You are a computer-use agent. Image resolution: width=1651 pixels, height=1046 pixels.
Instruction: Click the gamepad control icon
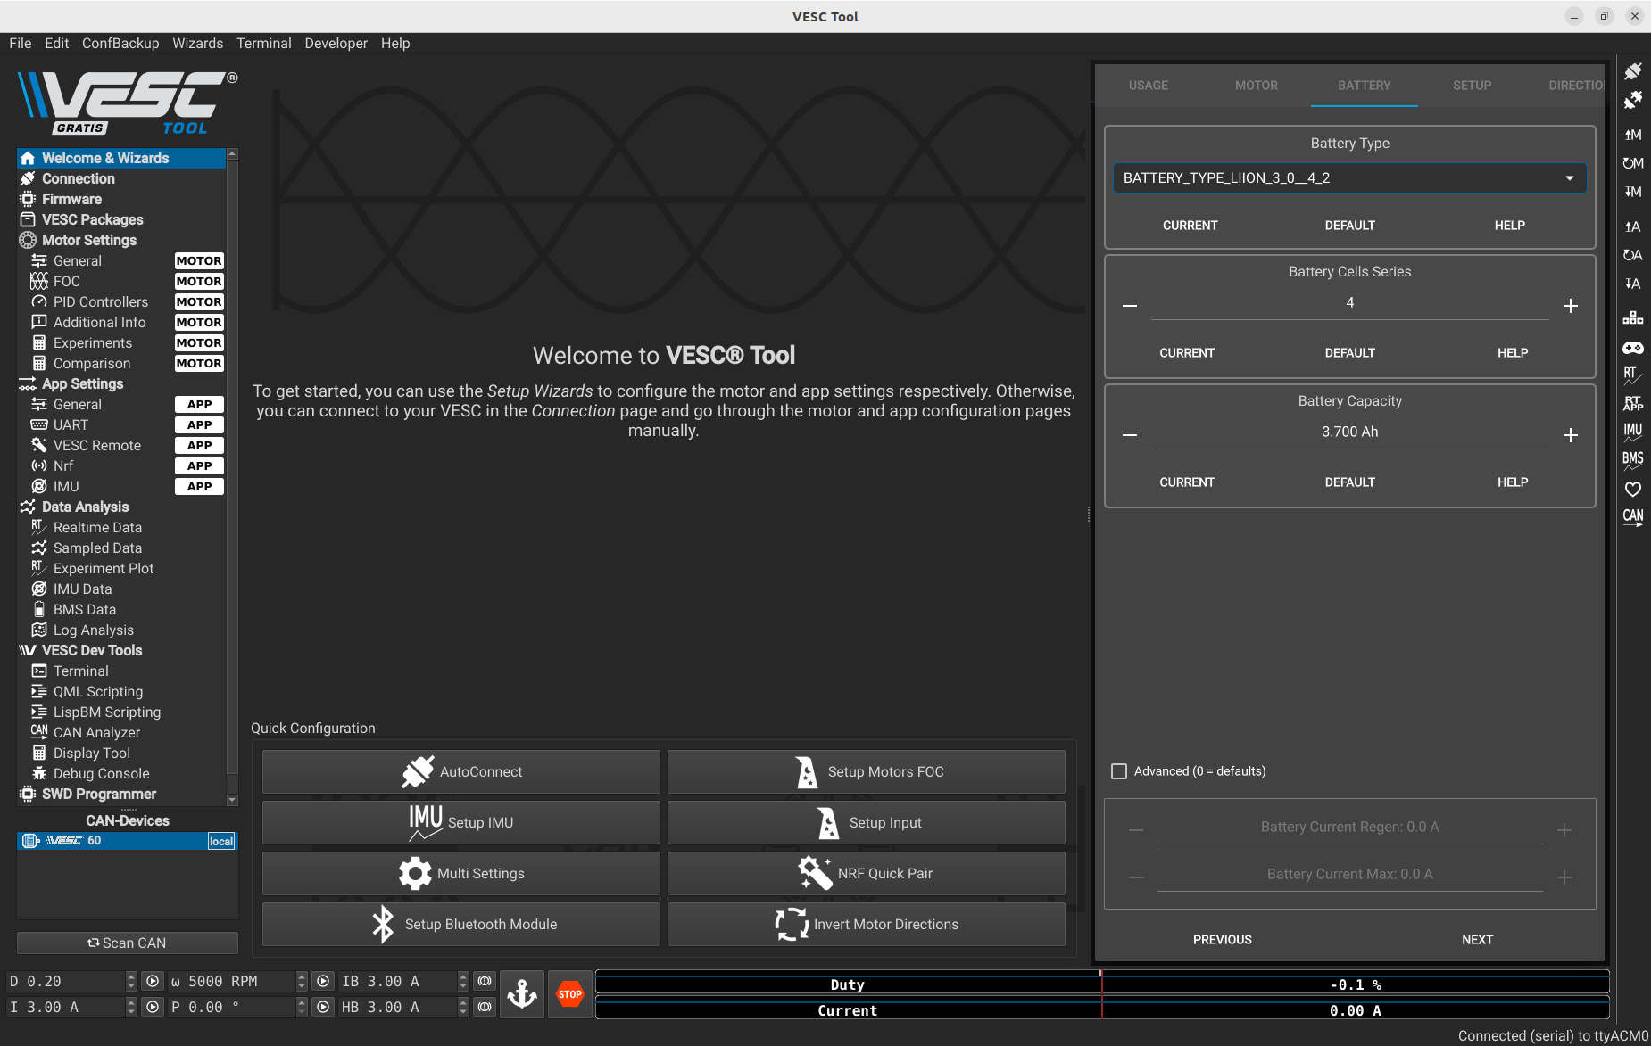1633,348
